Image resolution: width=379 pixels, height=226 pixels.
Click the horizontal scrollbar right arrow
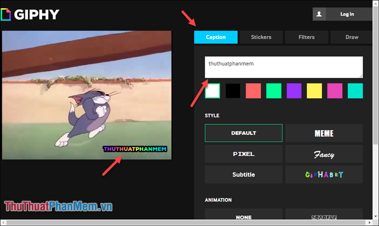pyautogui.click(x=369, y=222)
